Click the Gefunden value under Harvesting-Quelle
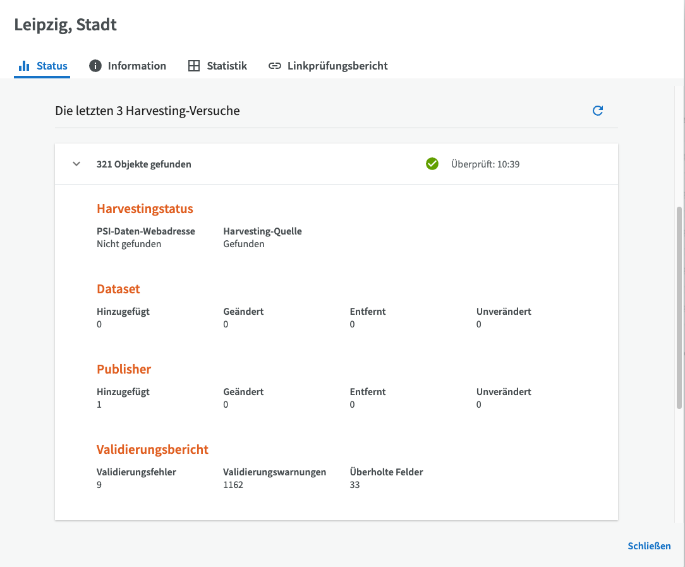The width and height of the screenshot is (685, 567). tap(244, 244)
